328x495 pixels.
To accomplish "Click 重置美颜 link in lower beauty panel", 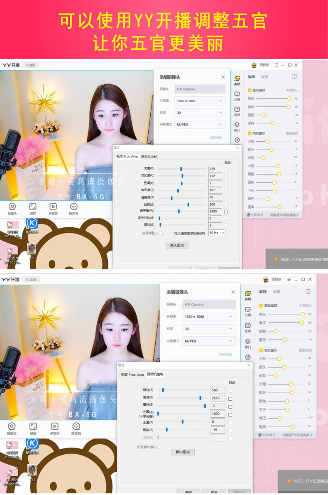I will pos(305,350).
